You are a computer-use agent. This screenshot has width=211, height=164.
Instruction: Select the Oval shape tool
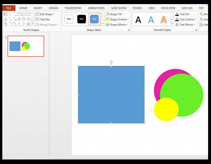coord(24,15)
